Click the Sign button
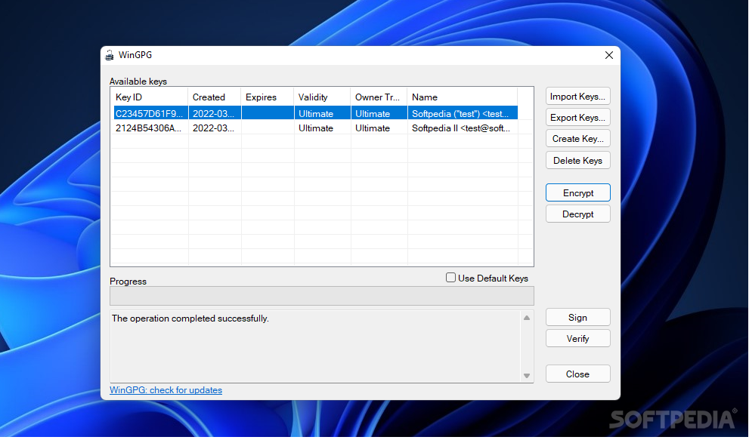749x440 pixels. (577, 318)
